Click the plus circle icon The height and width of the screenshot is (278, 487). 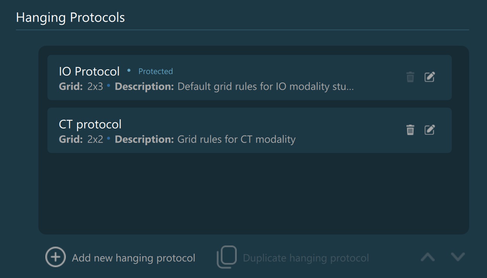click(x=55, y=257)
